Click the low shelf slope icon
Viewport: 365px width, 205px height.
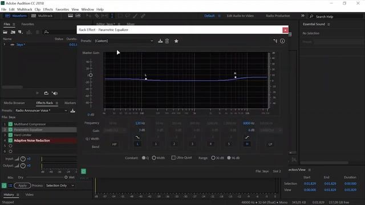137,137
